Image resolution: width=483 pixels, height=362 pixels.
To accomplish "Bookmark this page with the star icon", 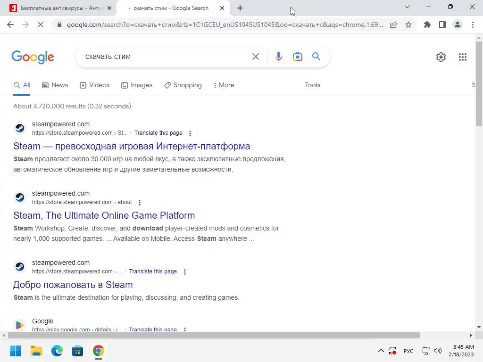I will pos(408,25).
